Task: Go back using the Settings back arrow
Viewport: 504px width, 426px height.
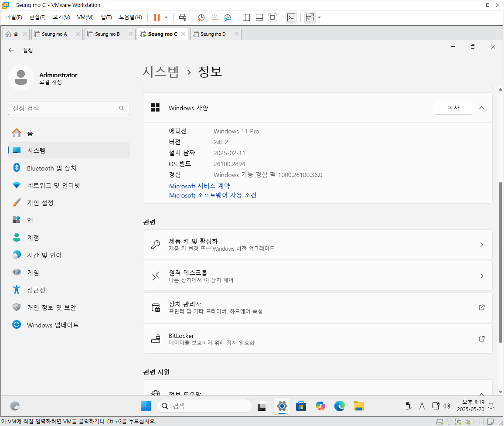Action: pos(11,50)
